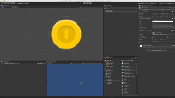175x98 pixels.
Task: Toggle Maximize on Play in Game view
Action: point(85,63)
